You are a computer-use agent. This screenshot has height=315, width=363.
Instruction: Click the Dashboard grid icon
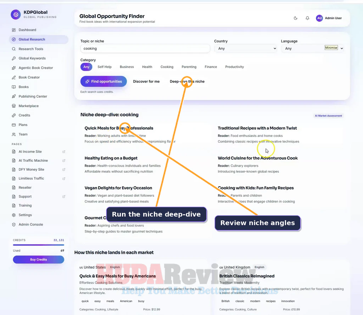pyautogui.click(x=14, y=30)
